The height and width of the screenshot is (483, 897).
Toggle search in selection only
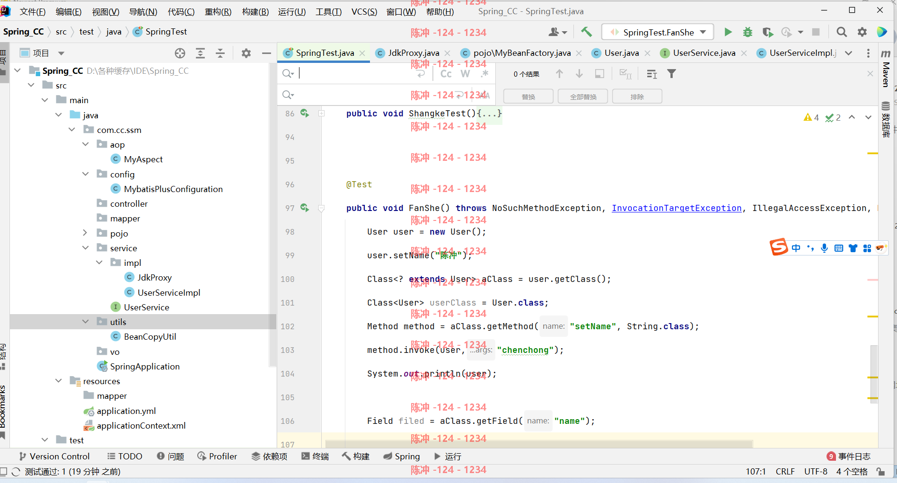coord(599,74)
